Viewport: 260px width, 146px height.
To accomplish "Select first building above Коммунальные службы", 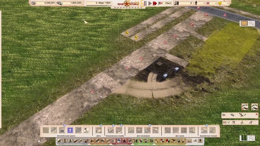I will (110, 130).
